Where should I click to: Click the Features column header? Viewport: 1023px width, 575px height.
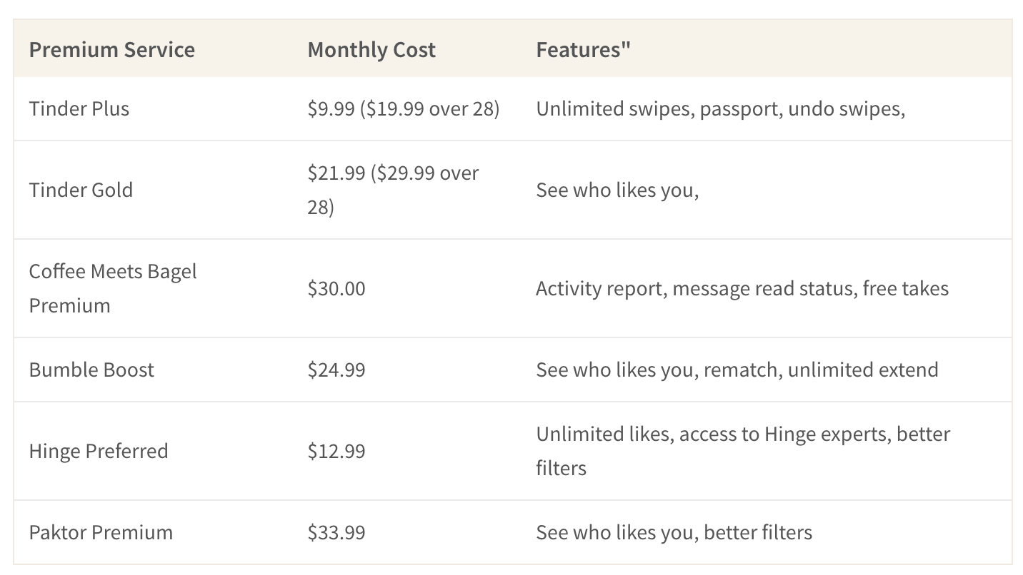pos(583,50)
